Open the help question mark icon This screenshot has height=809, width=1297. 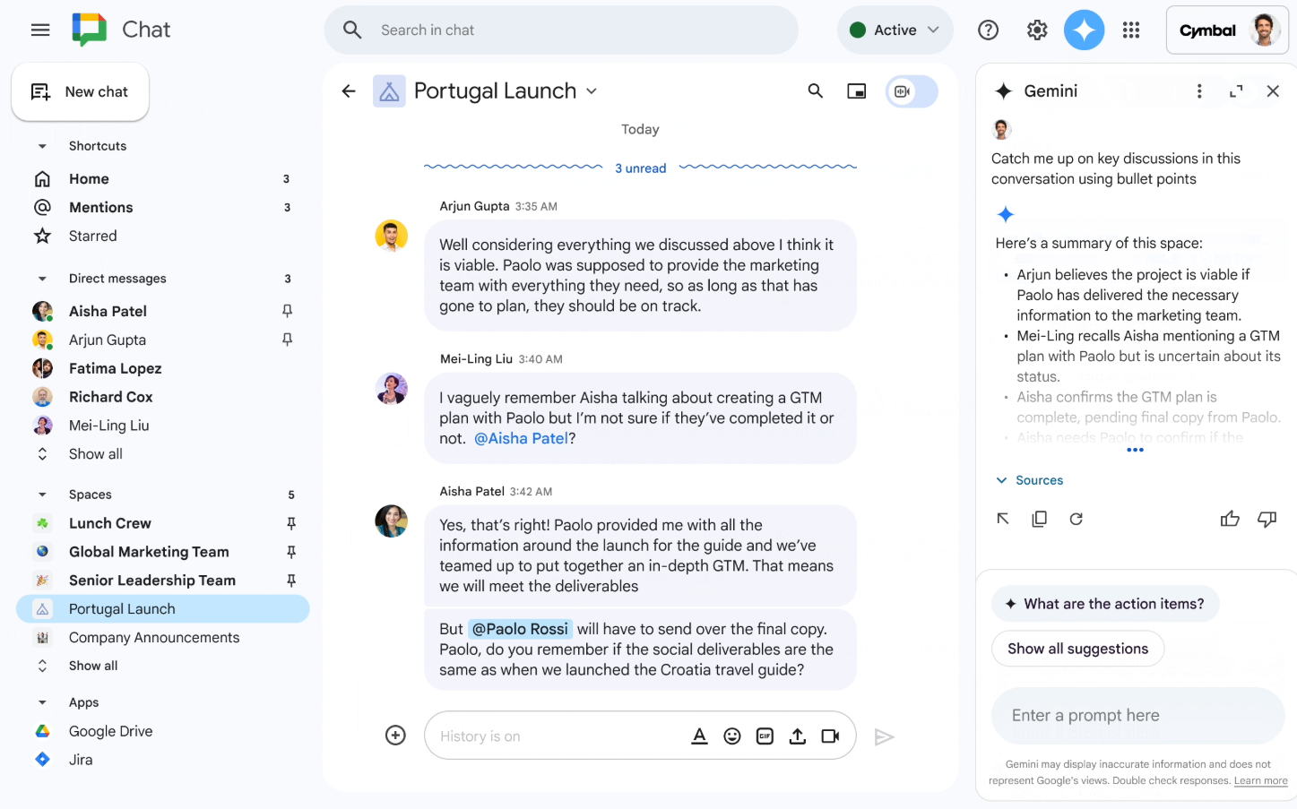coord(988,30)
